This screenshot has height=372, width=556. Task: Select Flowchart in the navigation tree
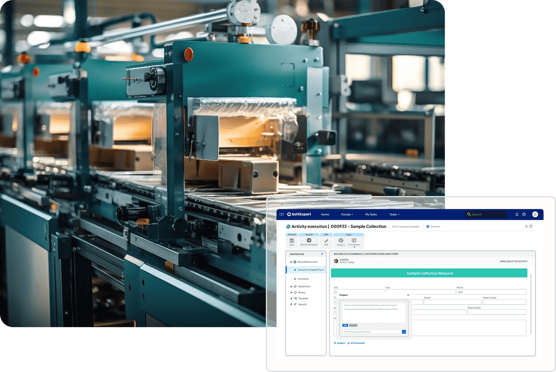303,298
